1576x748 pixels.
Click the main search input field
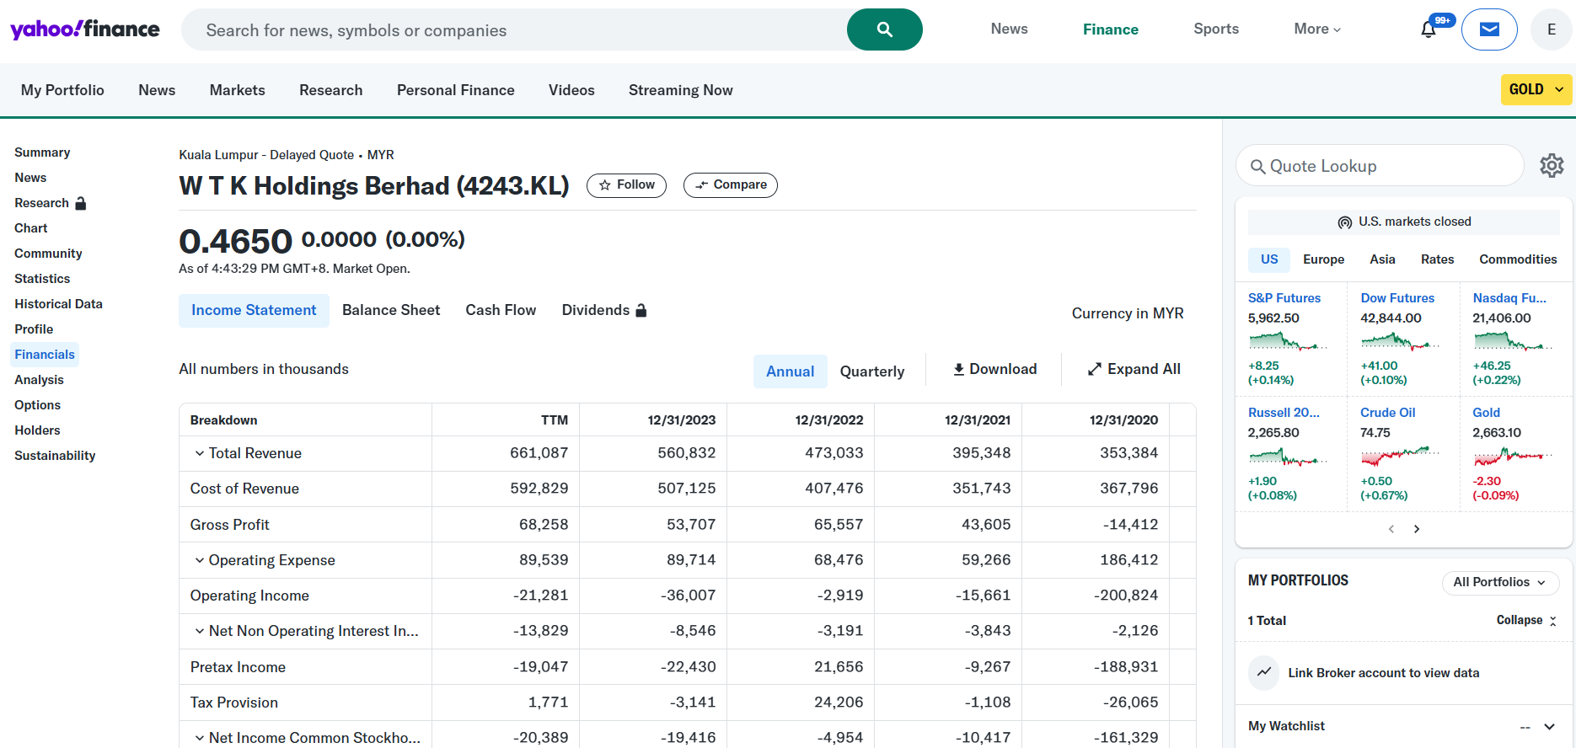[514, 29]
